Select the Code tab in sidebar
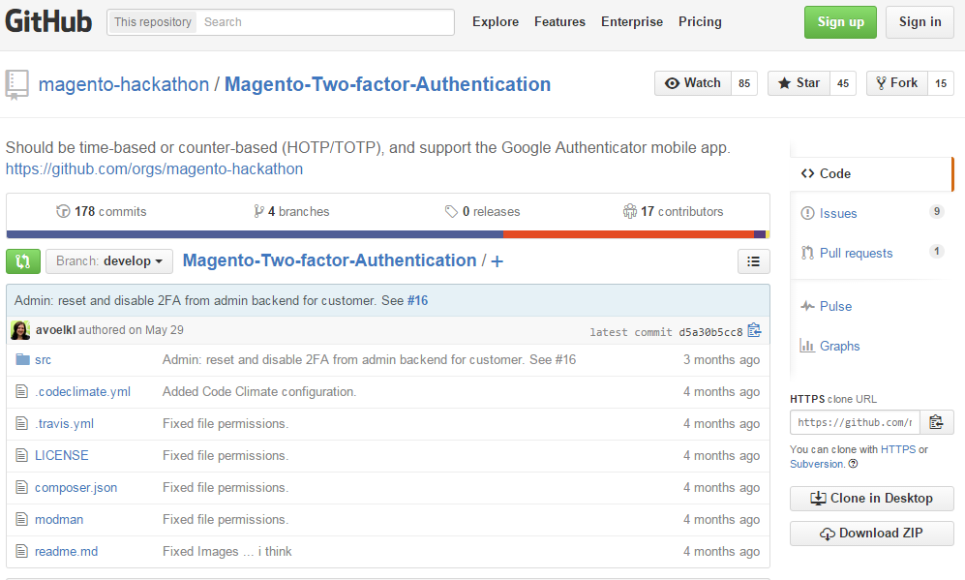965x580 pixels. point(871,173)
